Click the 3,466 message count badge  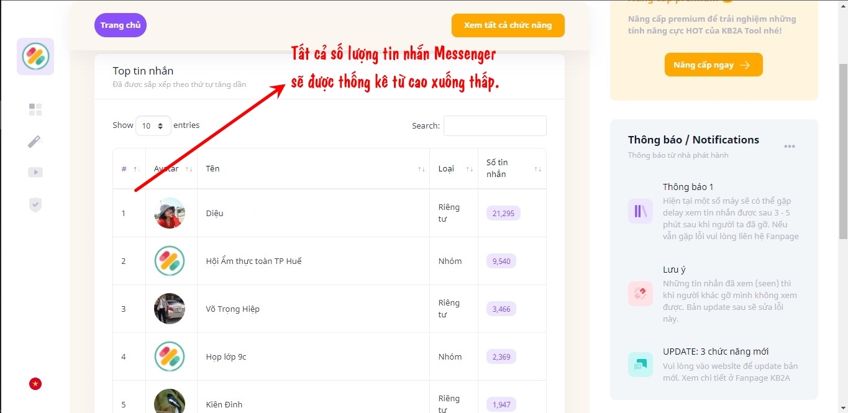click(501, 309)
